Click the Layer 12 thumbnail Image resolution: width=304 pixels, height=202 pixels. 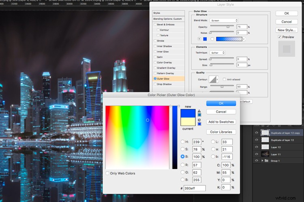tap(265, 147)
